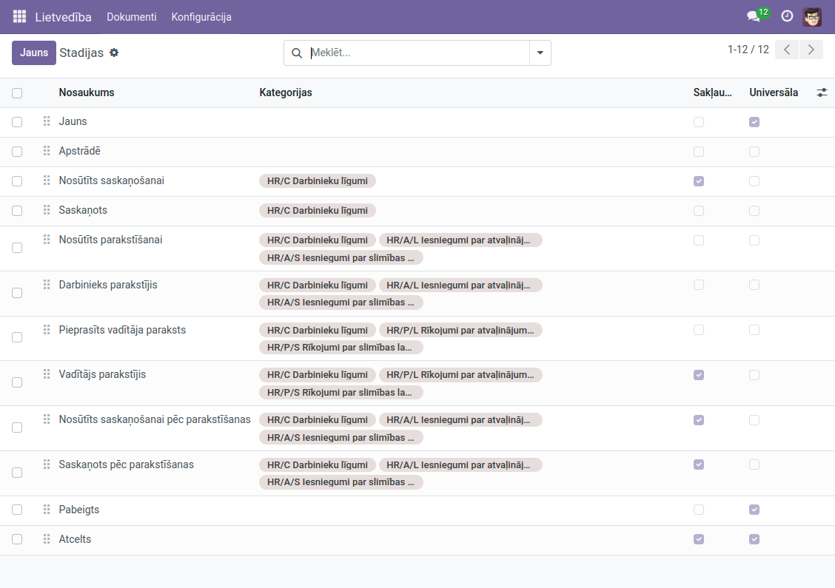The image size is (835, 588).
Task: Open the chat messages icon with badge
Action: [754, 16]
